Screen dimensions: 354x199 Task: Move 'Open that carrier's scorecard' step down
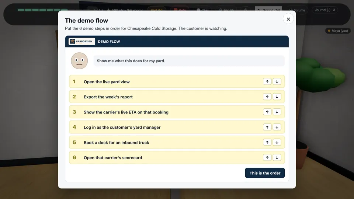tap(277, 157)
